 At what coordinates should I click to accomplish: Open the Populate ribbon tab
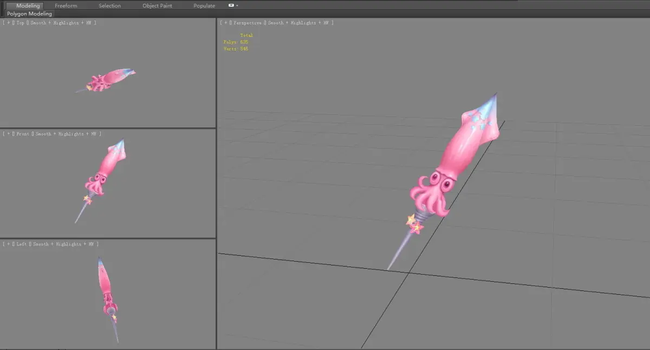point(204,5)
